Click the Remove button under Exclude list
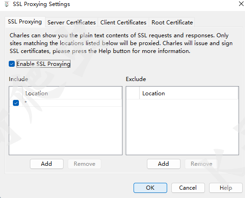The height and width of the screenshot is (198, 245). tap(201, 164)
